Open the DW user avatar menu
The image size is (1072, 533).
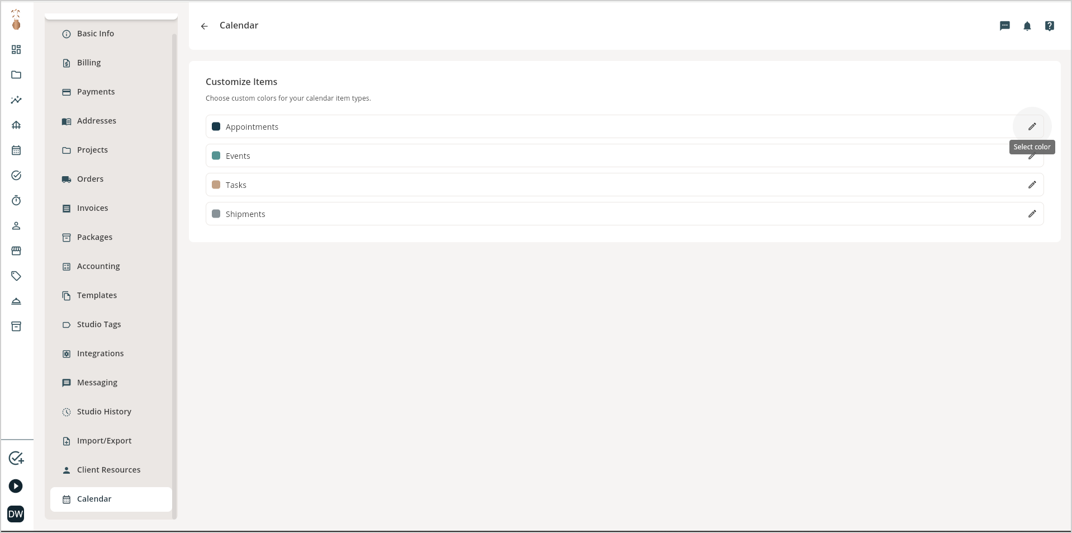(16, 514)
